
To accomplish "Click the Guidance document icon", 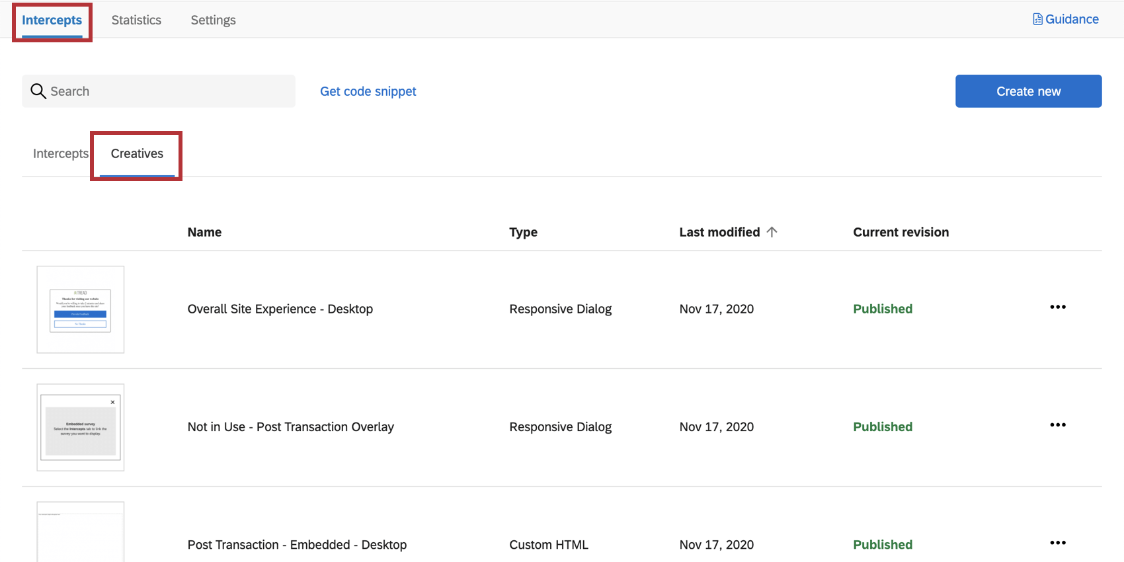I will [1037, 19].
